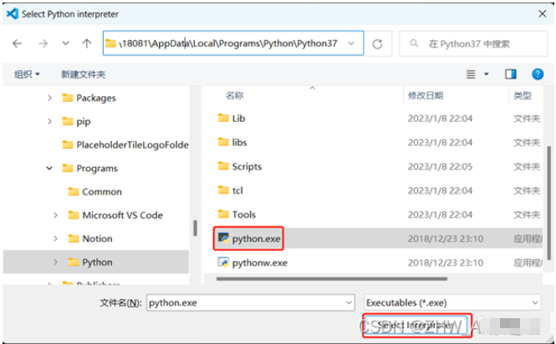Expand the Python tree folder
Viewport: 556px width, 344px height.
(56, 262)
